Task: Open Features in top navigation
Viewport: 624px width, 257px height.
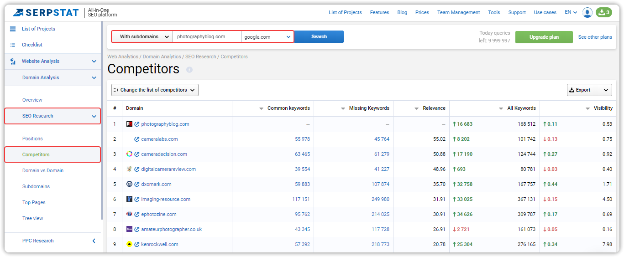Action: coord(379,12)
